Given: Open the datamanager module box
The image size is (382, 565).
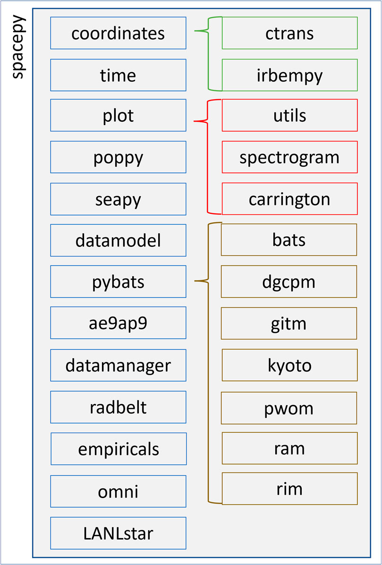Looking at the screenshot, I should point(118,365).
